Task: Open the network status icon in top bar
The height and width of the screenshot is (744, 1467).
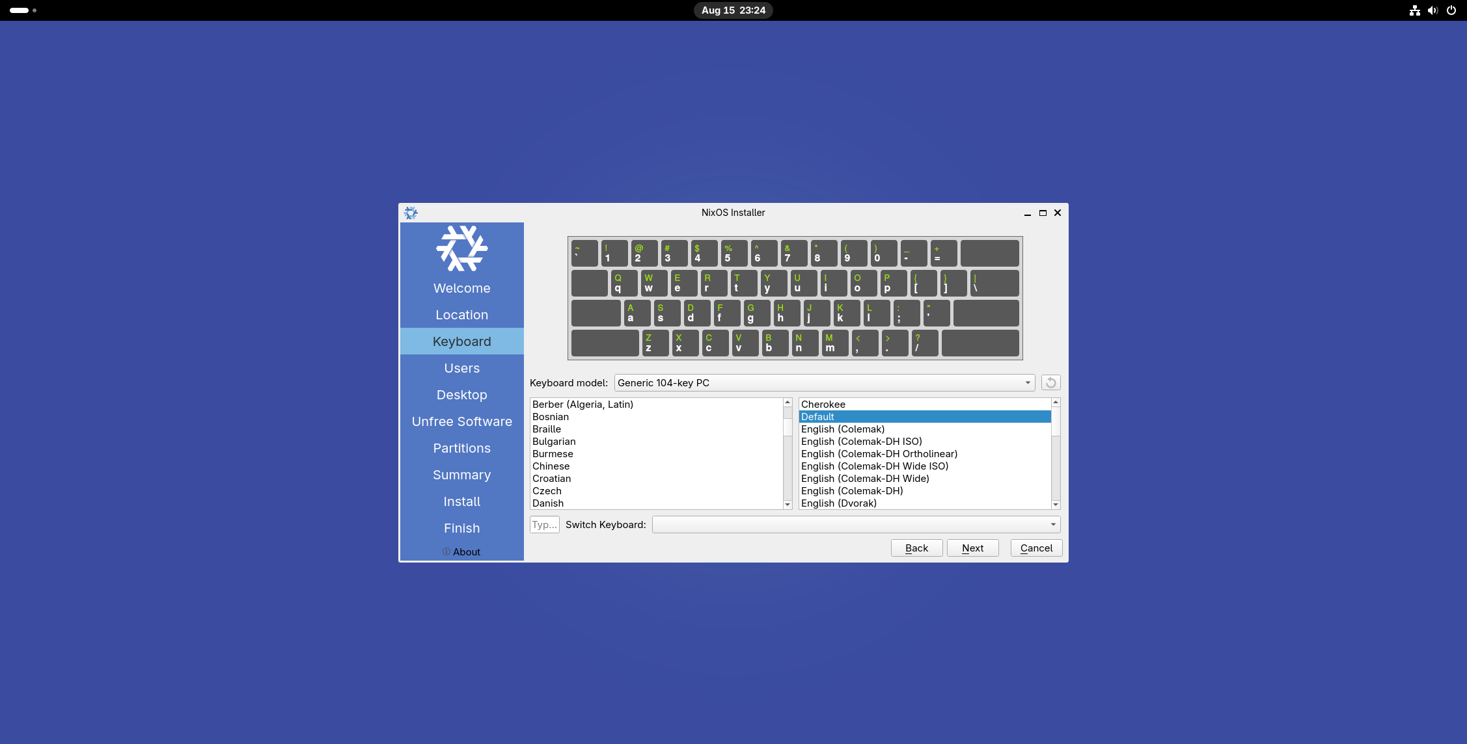Action: 1414,10
